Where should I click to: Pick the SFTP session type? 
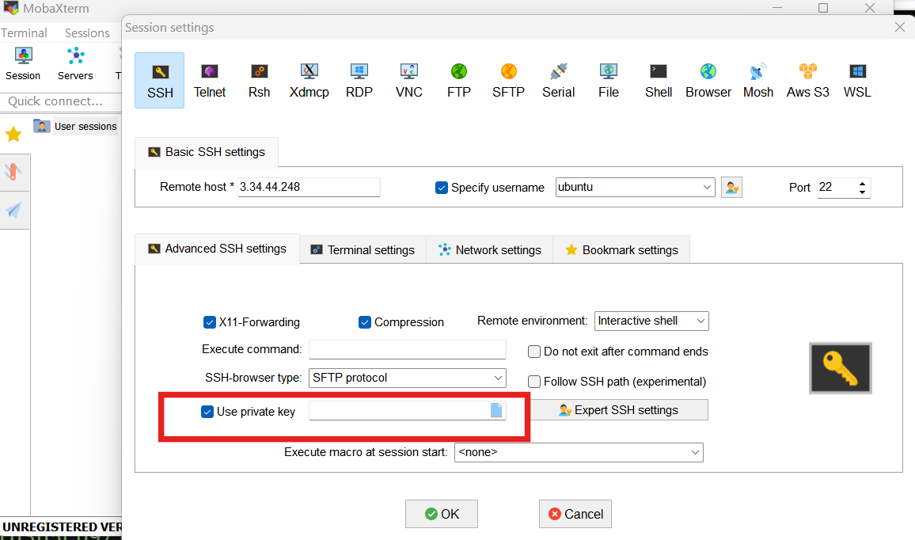coord(509,81)
